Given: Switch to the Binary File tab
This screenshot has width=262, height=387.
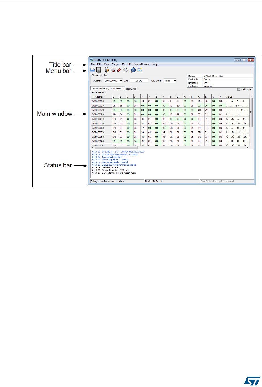Looking at the screenshot, I should 131,89.
